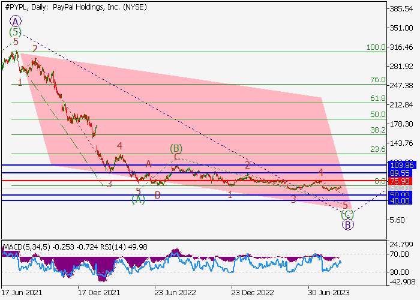Image resolution: width=420 pixels, height=300 pixels.
Task: Click the RSI(14) 49.98 indicator reading
Action: (x=124, y=247)
